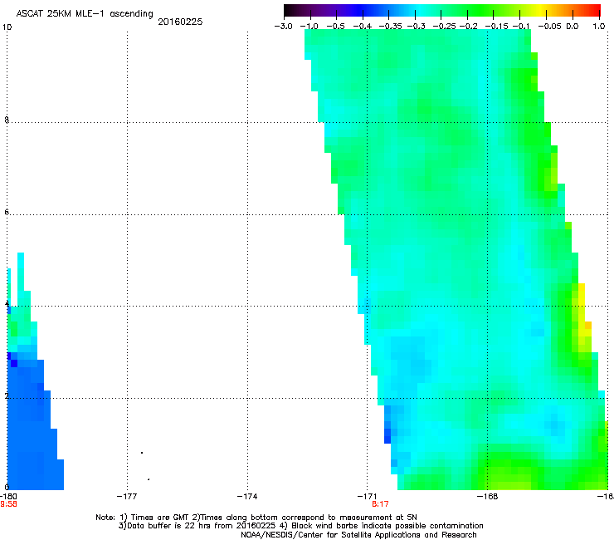Click the latitude axis label "2"

(x=7, y=395)
